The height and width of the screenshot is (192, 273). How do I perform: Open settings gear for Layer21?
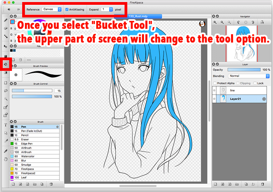click(x=264, y=99)
